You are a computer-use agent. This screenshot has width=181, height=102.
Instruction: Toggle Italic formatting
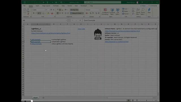pyautogui.click(x=36, y=13)
